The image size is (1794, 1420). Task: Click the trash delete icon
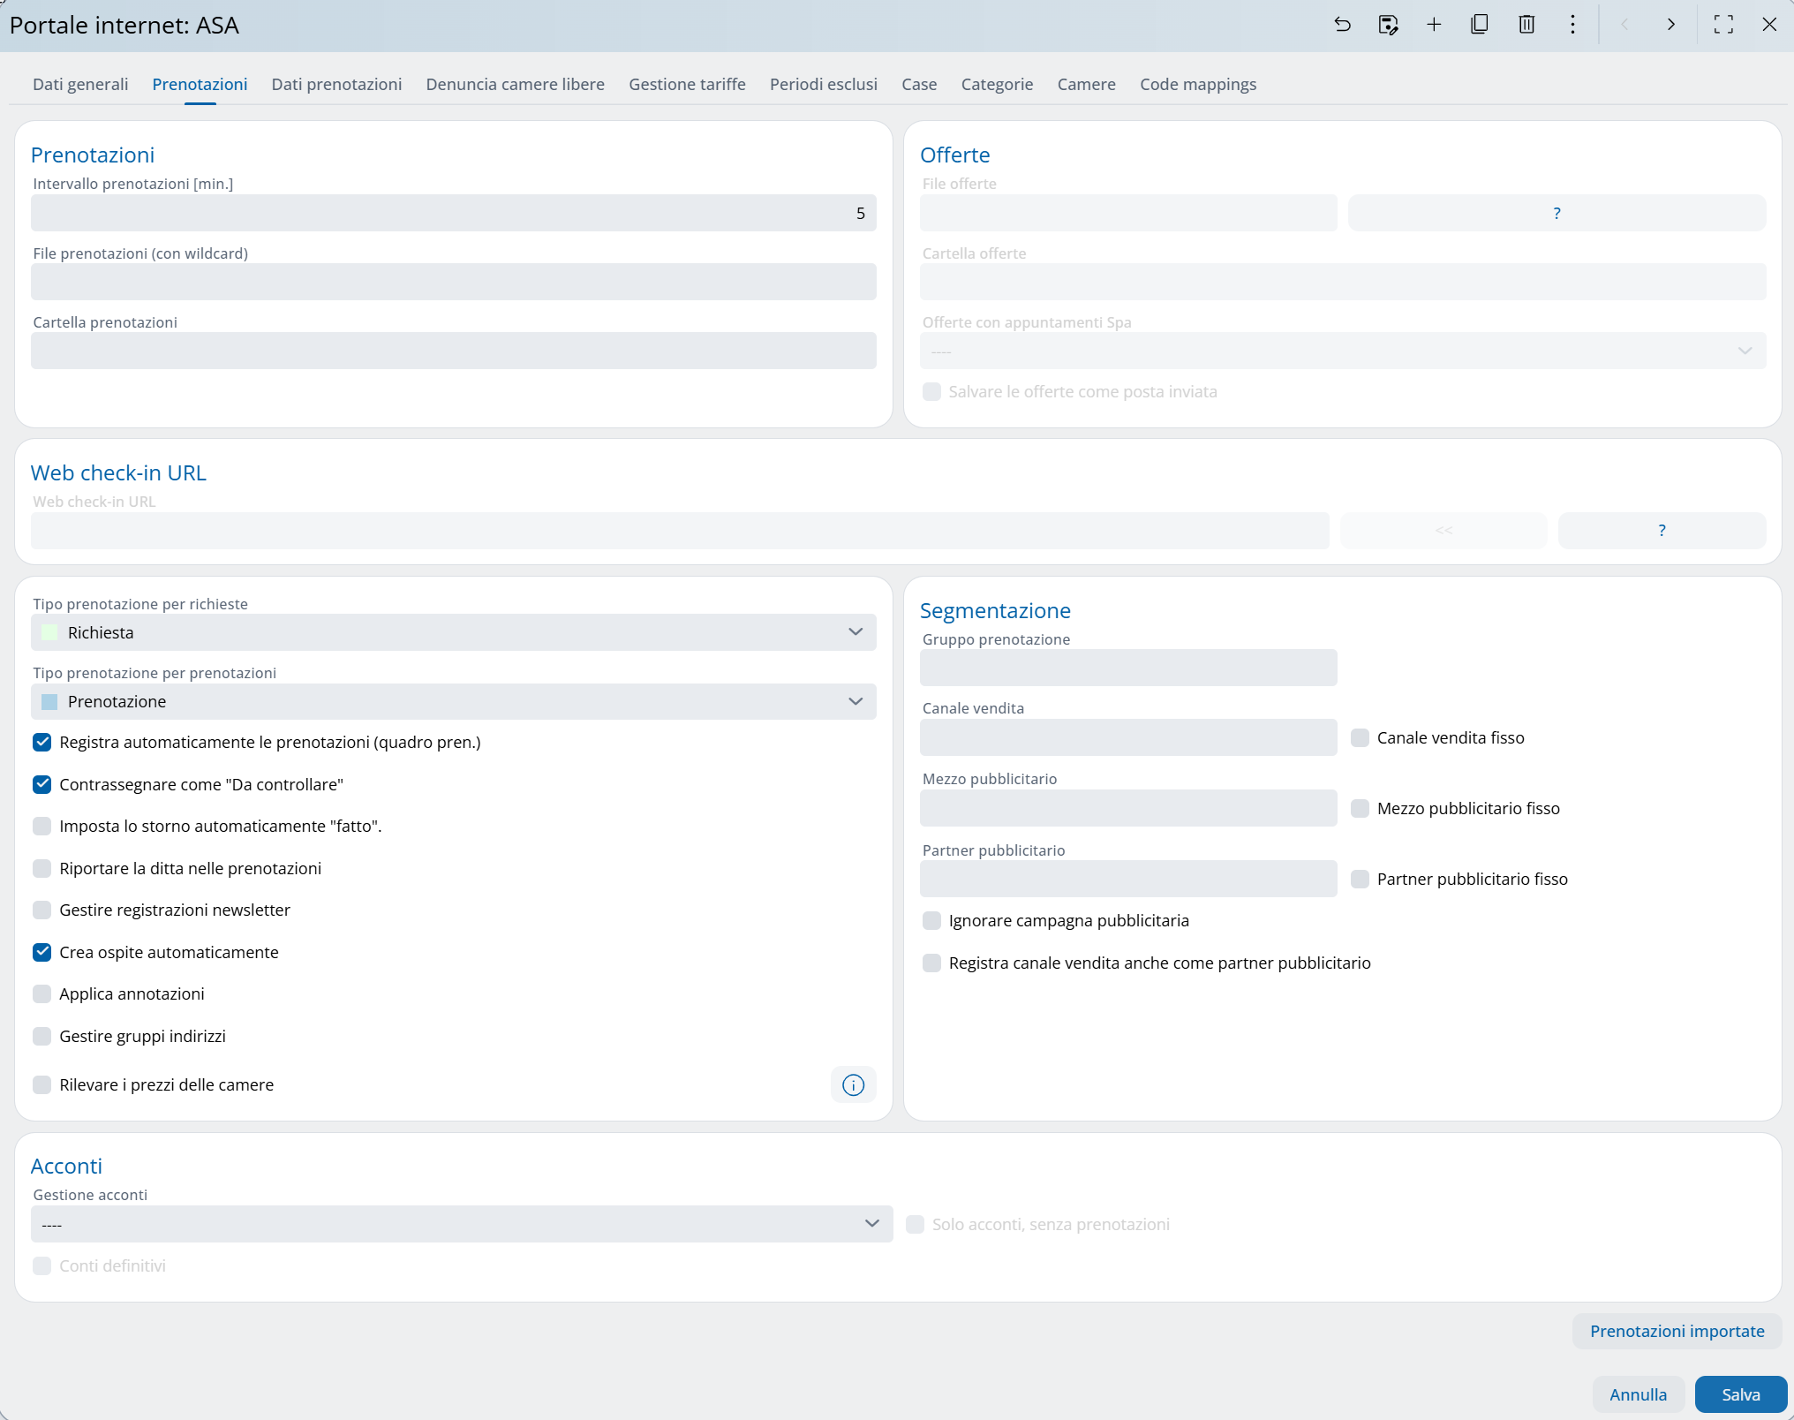click(x=1526, y=25)
